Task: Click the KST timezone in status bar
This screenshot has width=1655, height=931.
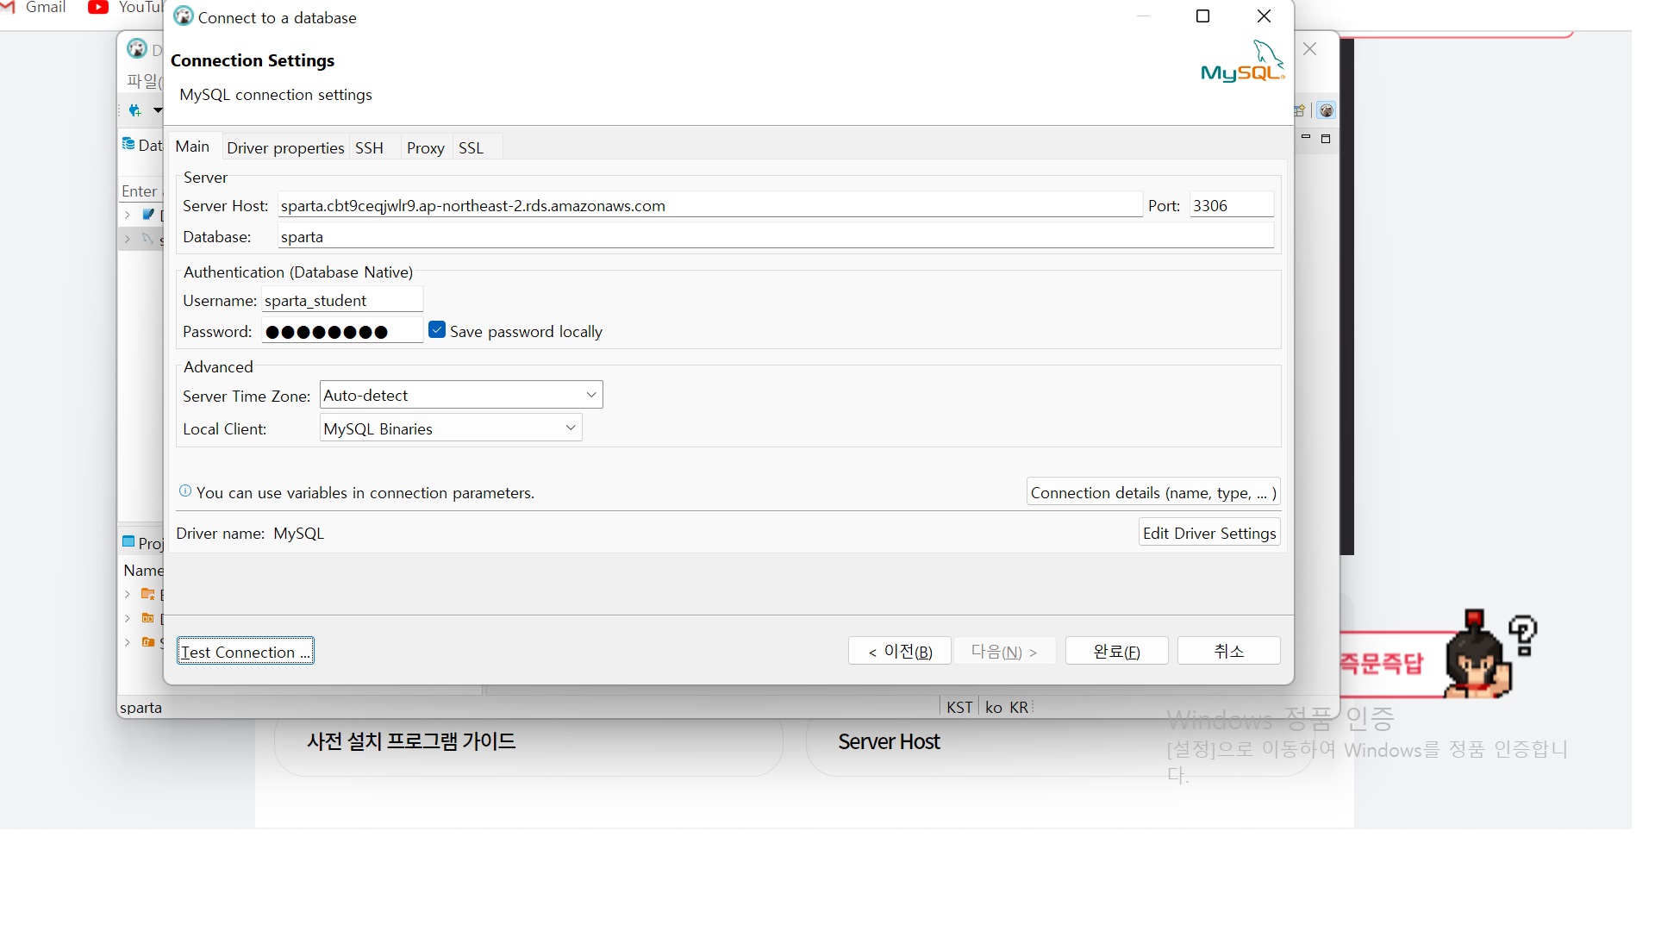Action: click(x=959, y=707)
